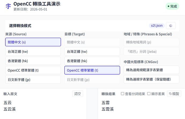
Task: Choose 轉為通規字表繁體（保留簡體） option
Action: tap(151, 79)
